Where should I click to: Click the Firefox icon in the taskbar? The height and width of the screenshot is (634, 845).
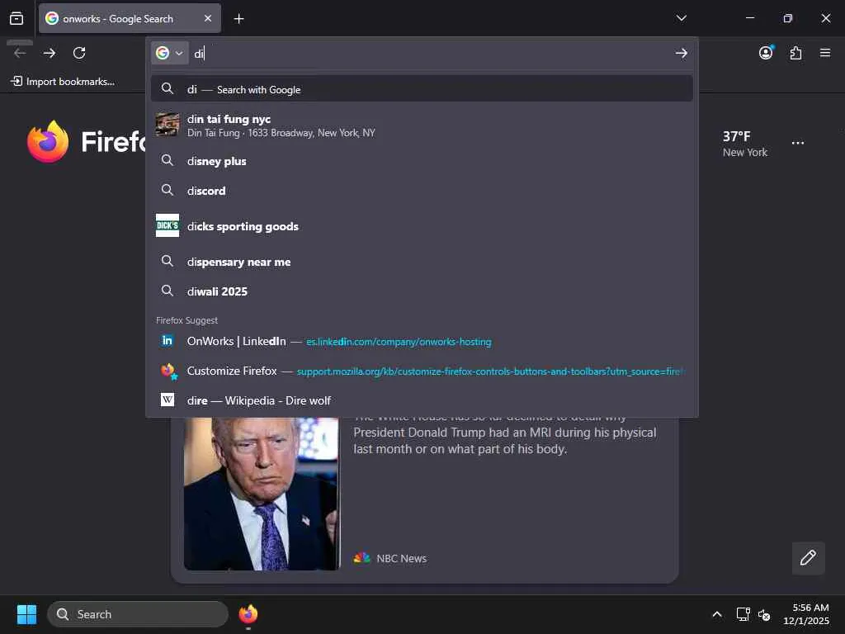point(248,614)
